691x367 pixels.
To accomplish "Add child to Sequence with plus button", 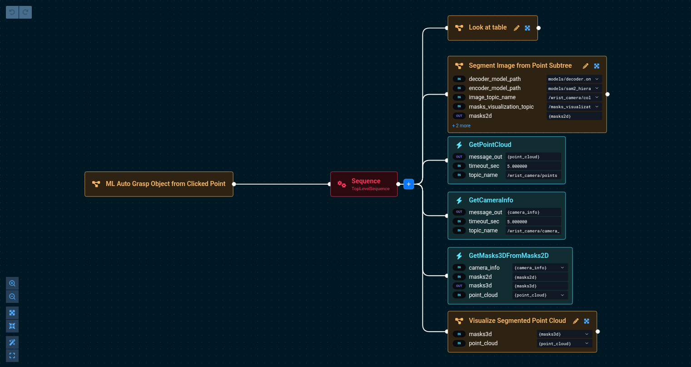I will [408, 184].
